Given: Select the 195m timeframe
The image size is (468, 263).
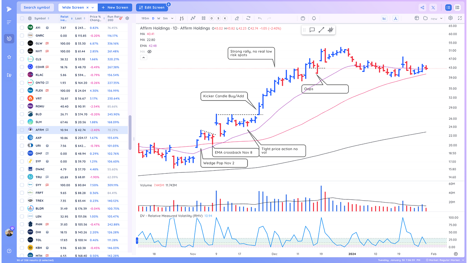Looking at the screenshot, I should (145, 18).
